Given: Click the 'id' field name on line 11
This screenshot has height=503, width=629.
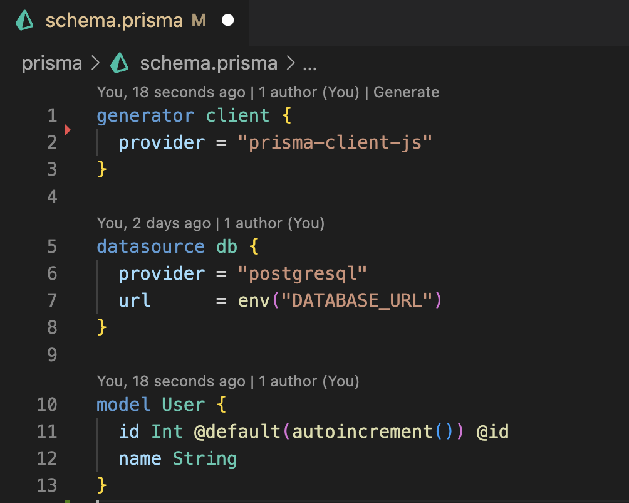Looking at the screenshot, I should 129,432.
